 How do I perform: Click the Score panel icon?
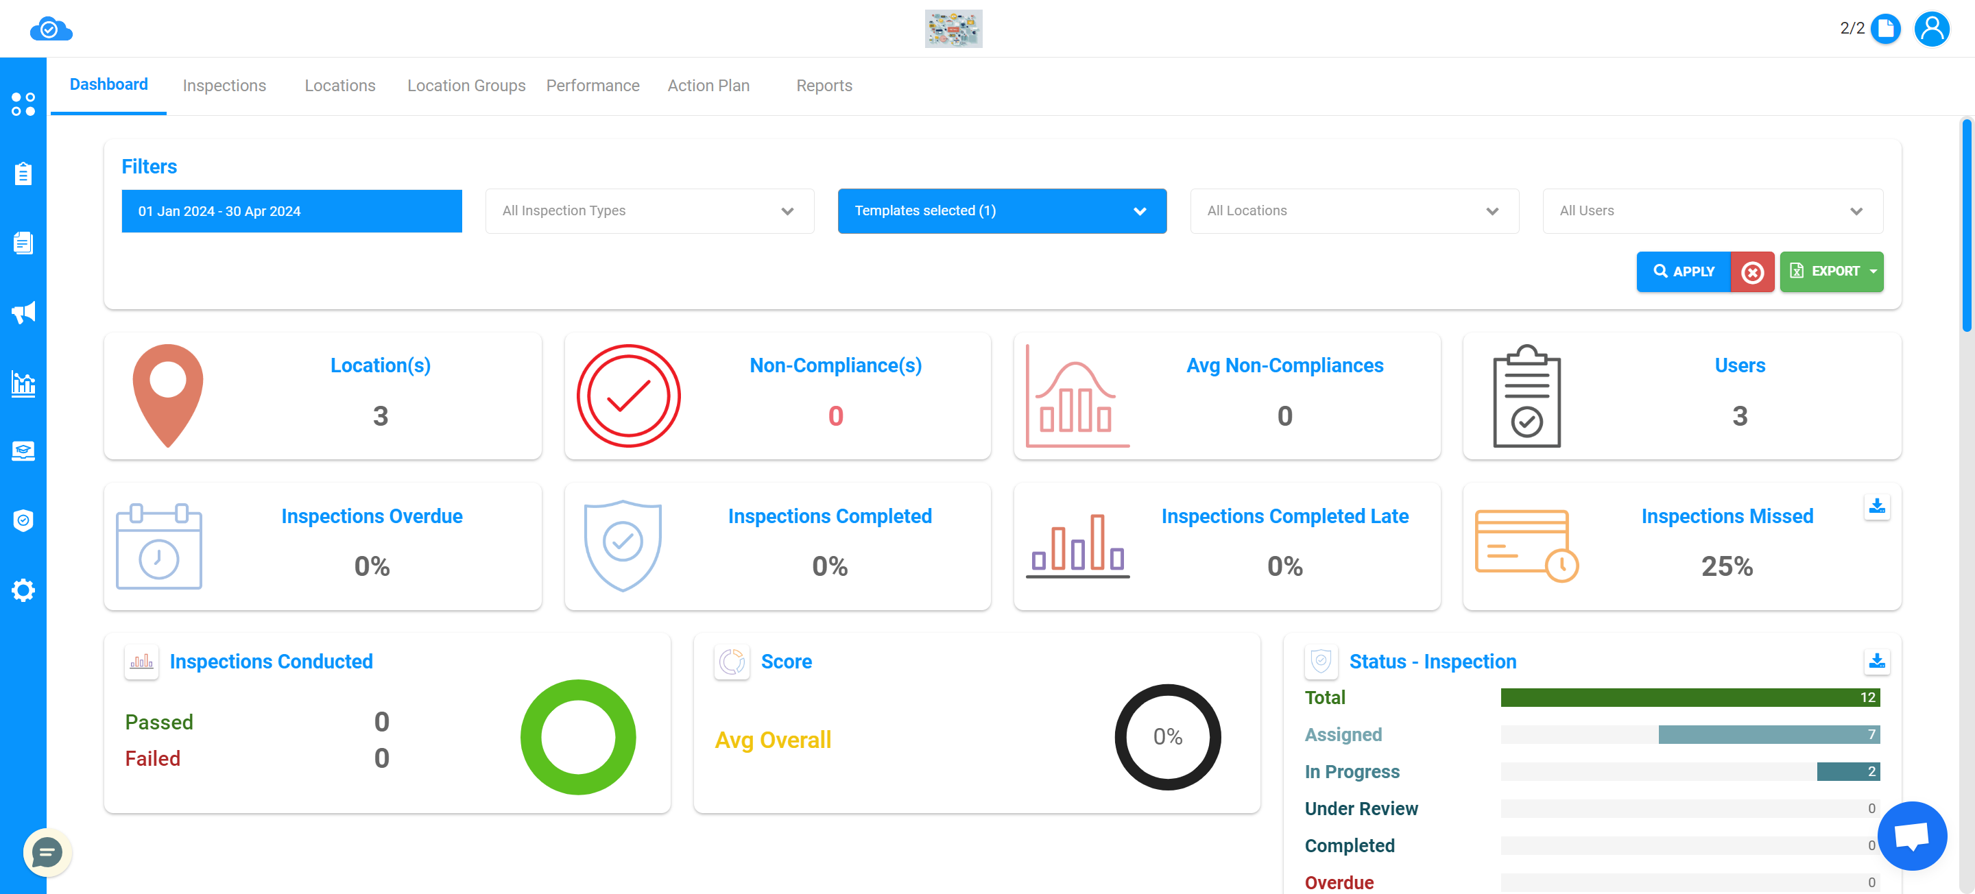coord(732,661)
